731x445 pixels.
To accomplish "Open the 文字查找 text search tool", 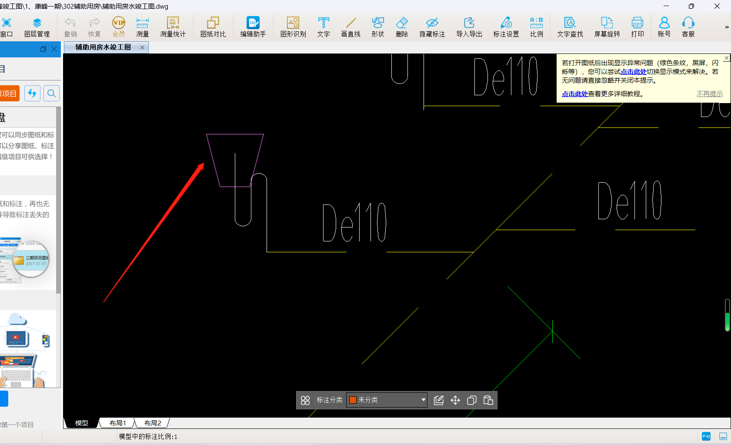I will point(570,27).
